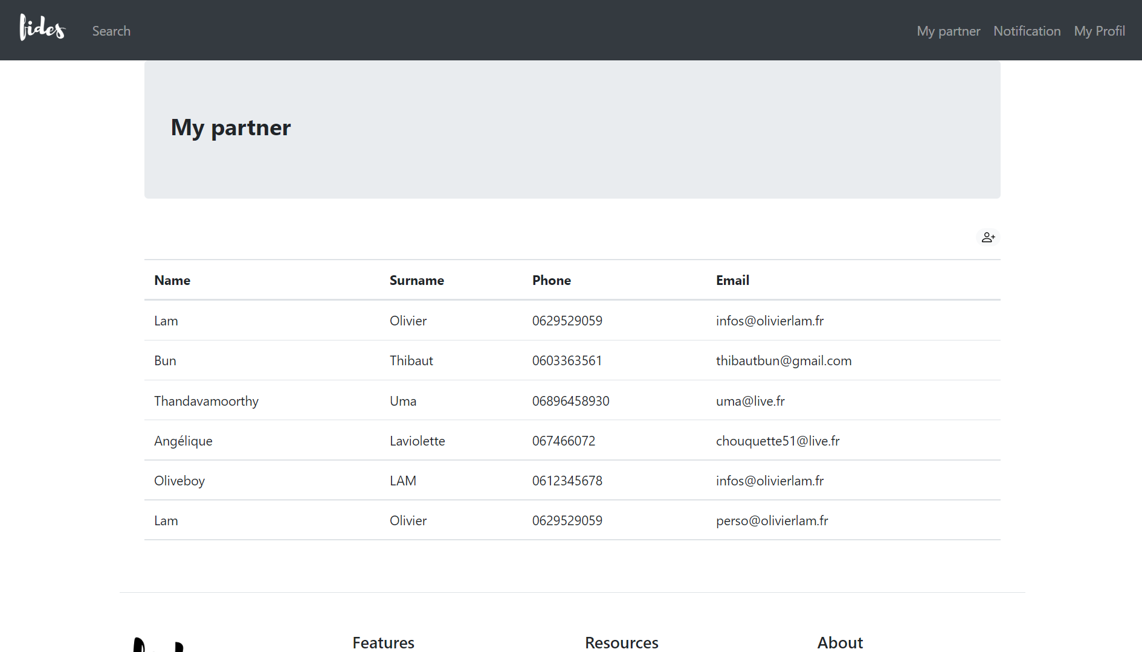The width and height of the screenshot is (1142, 652).
Task: Select email infos@olivierlam.fr in first row
Action: click(x=769, y=321)
